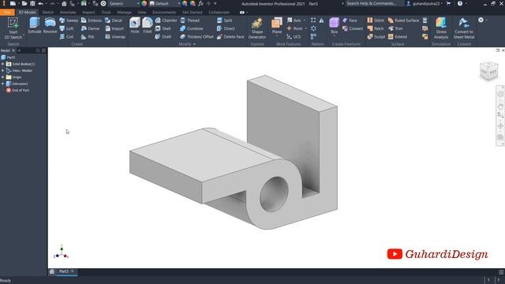The image size is (505, 284).
Task: Select the End of Part marker
Action: pyautogui.click(x=17, y=91)
